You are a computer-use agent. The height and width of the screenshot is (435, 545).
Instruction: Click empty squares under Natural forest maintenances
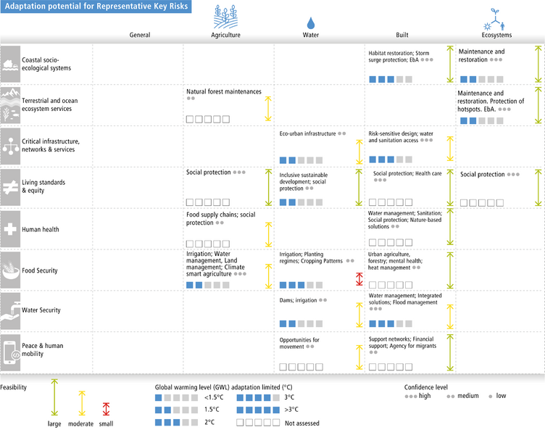click(x=208, y=120)
